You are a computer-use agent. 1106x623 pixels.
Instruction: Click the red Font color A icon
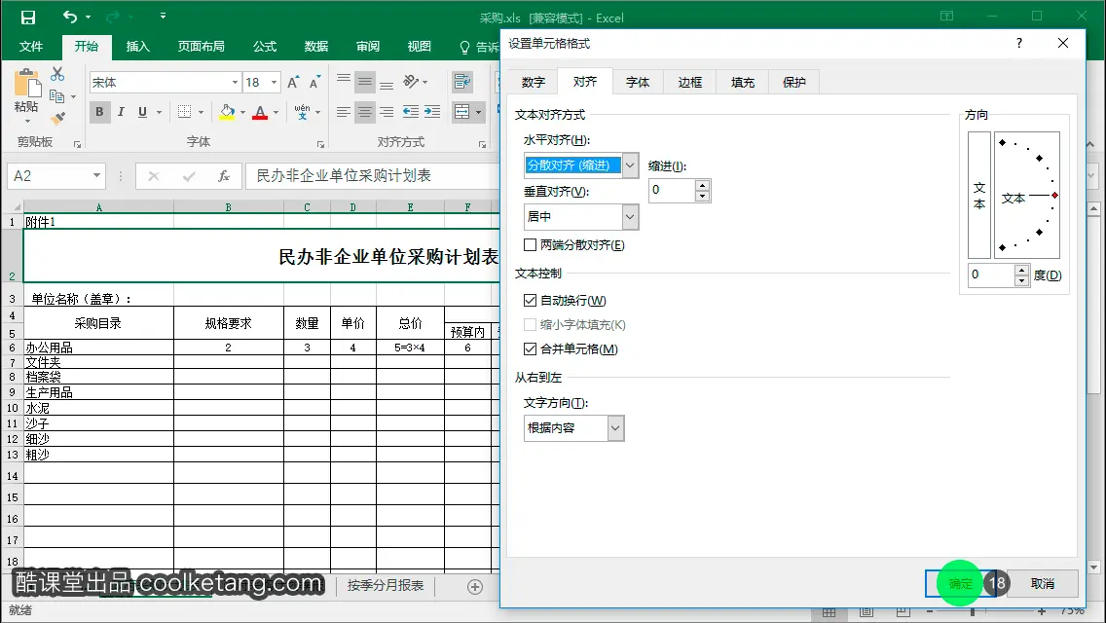[260, 112]
